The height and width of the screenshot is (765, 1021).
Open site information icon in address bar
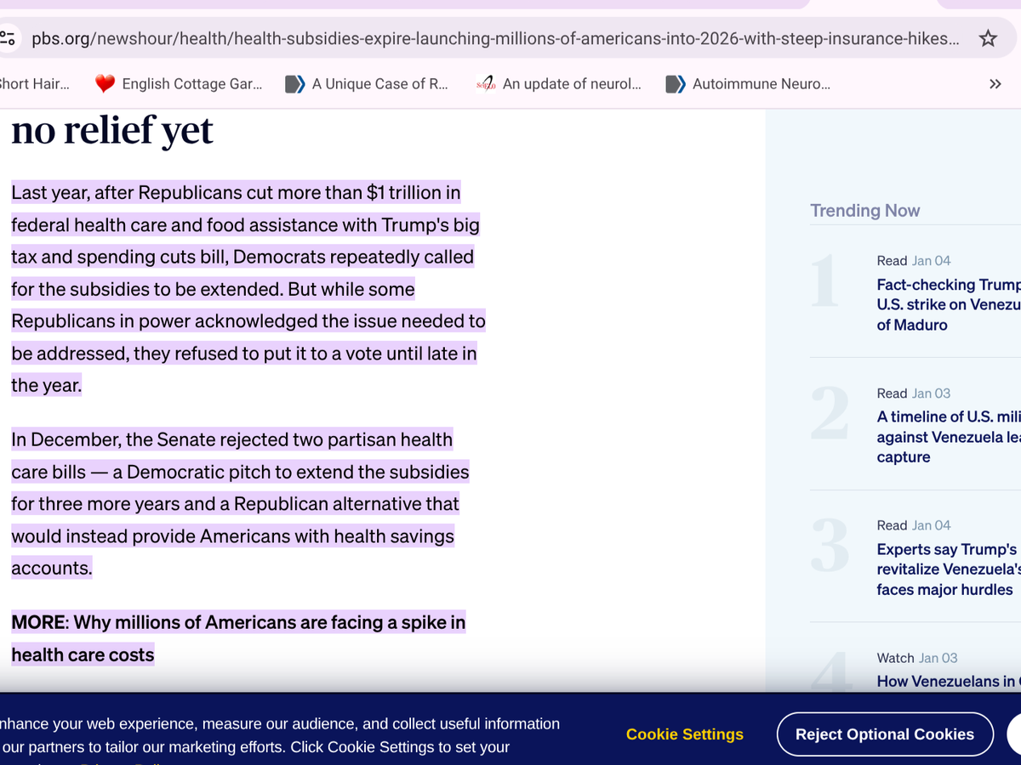9,38
